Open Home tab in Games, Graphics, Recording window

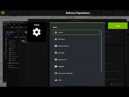[10, 25]
